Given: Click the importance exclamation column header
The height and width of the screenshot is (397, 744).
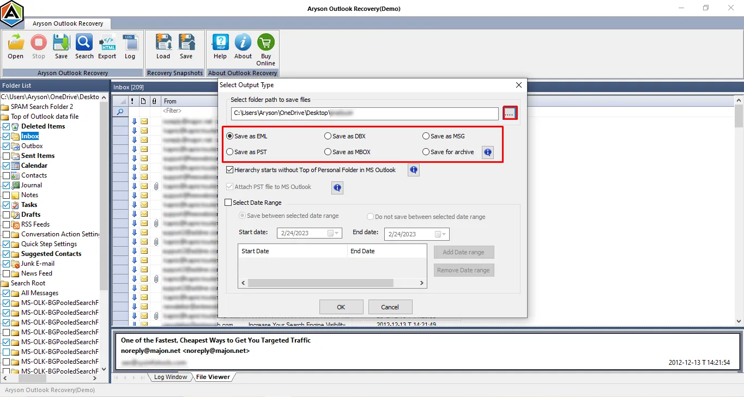Looking at the screenshot, I should pyautogui.click(x=132, y=101).
